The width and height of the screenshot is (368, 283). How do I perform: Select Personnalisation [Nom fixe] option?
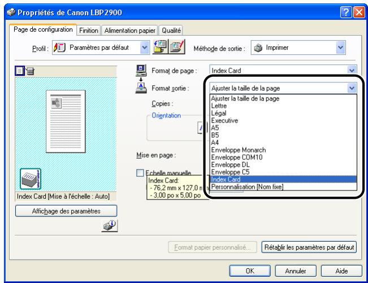[284, 186]
